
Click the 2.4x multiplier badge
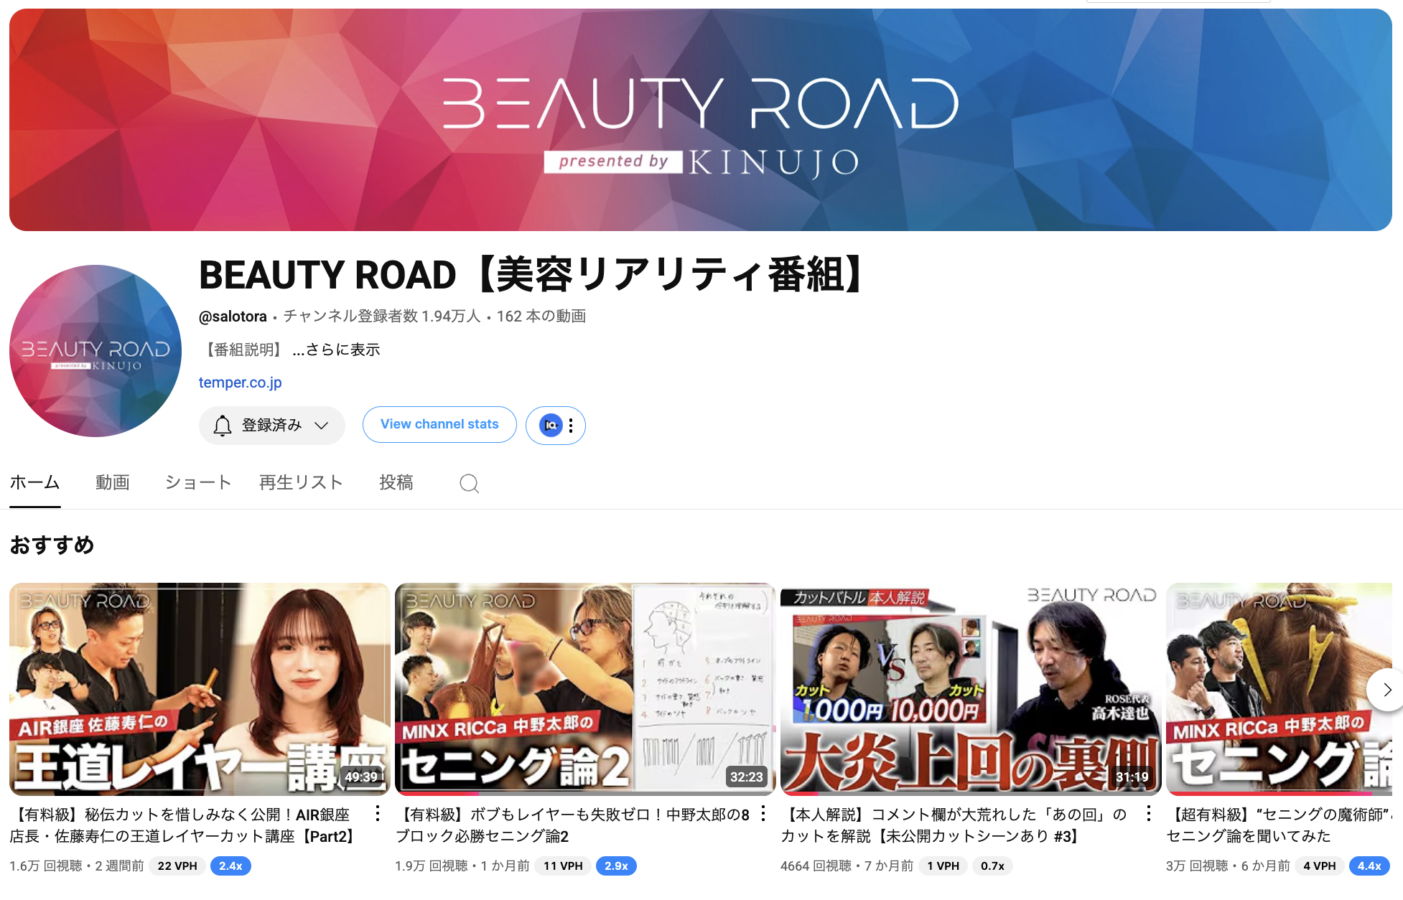click(x=230, y=866)
